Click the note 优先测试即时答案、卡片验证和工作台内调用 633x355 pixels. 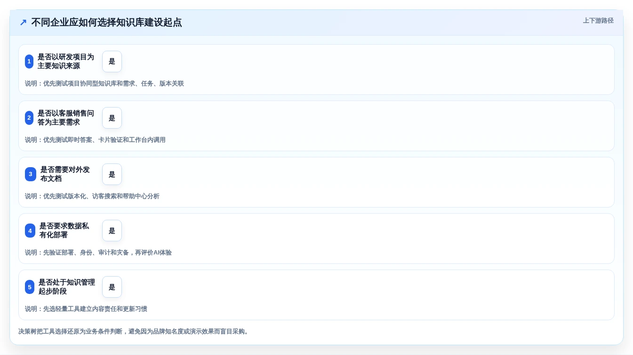point(95,140)
